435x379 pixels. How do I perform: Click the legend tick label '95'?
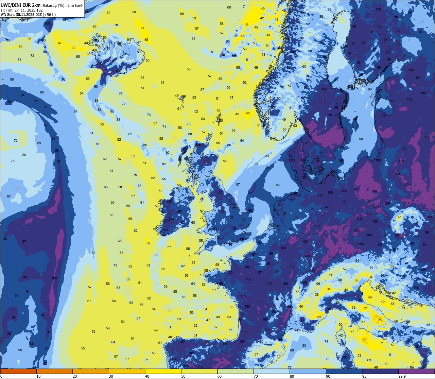pos(364,376)
